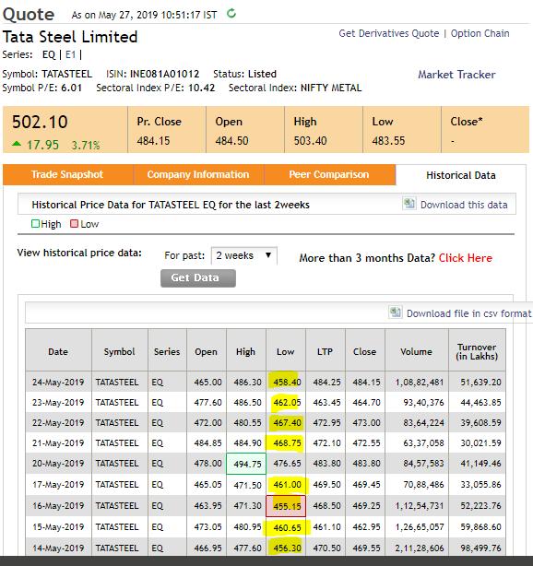The height and width of the screenshot is (566, 533).
Task: Toggle the High highlight checkbox
Action: pos(35,224)
